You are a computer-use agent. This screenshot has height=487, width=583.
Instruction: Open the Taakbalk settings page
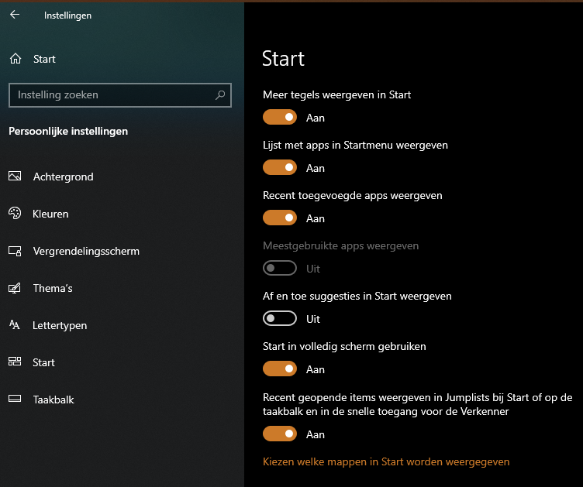pyautogui.click(x=53, y=400)
